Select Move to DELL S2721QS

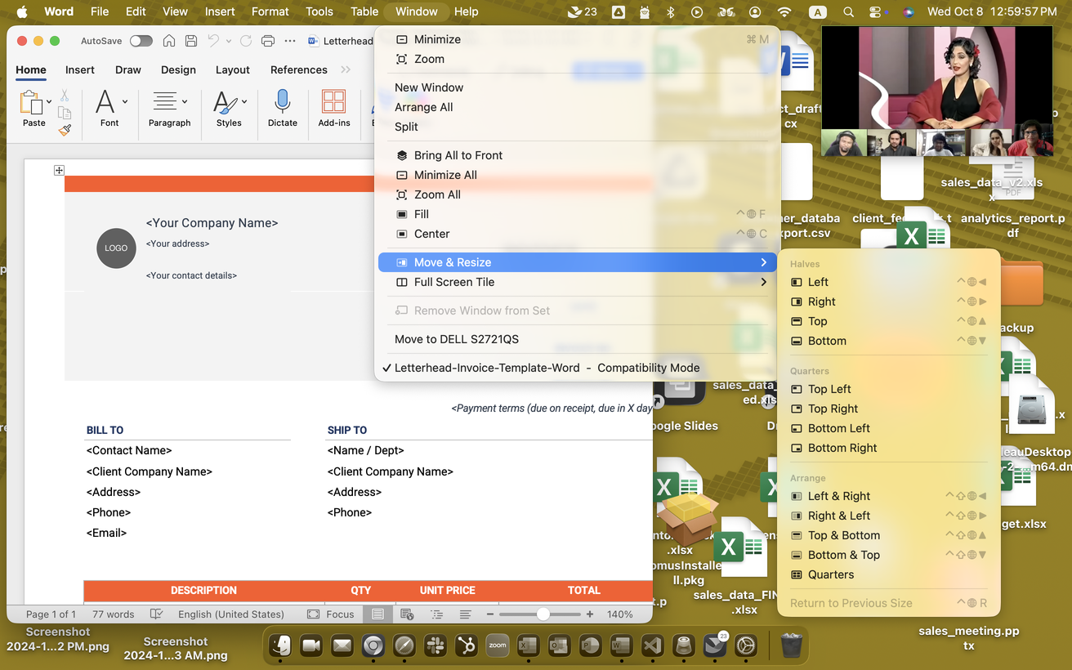(x=457, y=339)
